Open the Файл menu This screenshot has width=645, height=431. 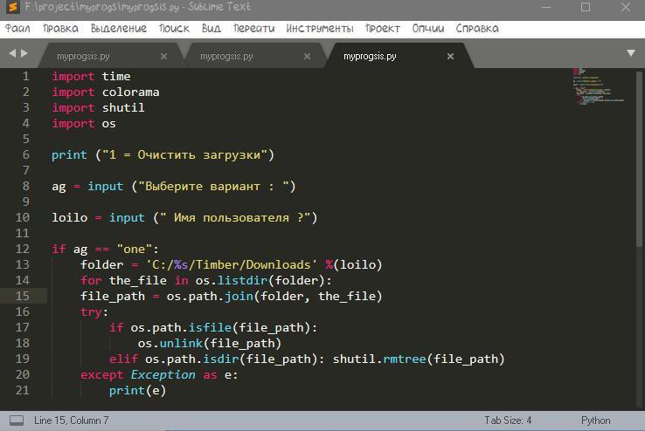[17, 28]
